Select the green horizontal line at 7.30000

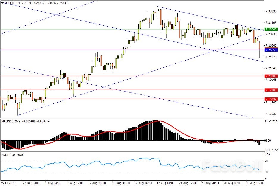(x=89, y=29)
